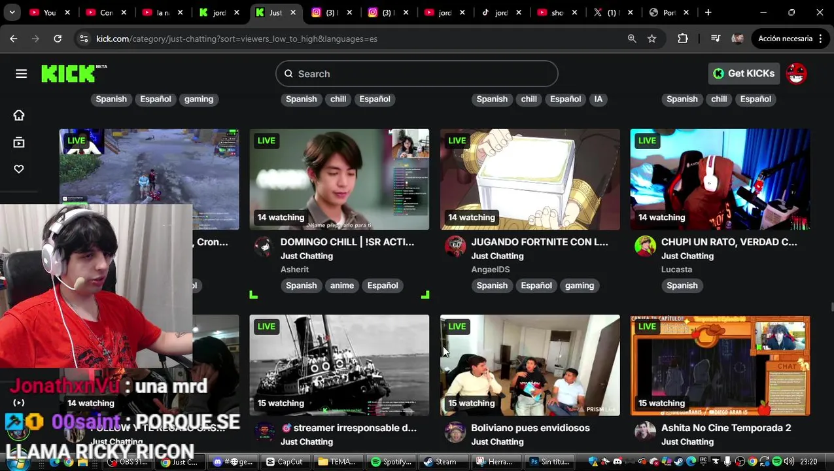Open the Chrome profile avatar
The height and width of the screenshot is (471, 834).
pyautogui.click(x=738, y=39)
